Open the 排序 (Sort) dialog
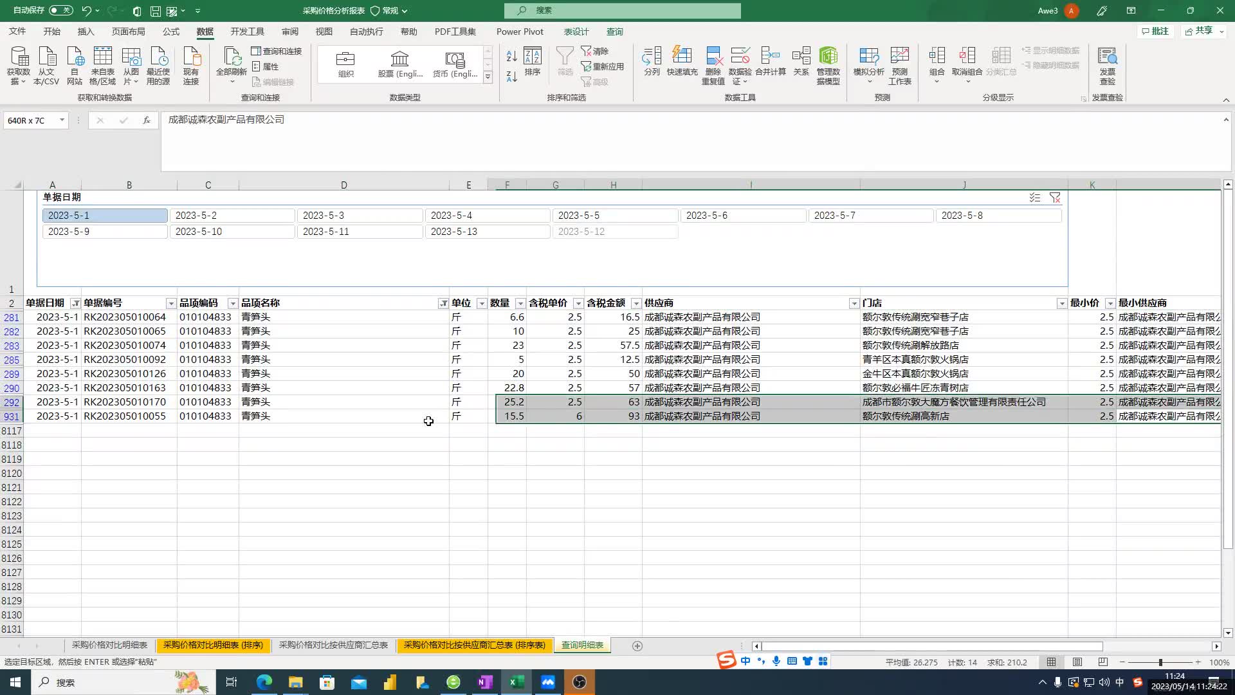 533,62
